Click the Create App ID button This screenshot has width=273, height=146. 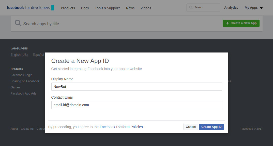click(211, 127)
